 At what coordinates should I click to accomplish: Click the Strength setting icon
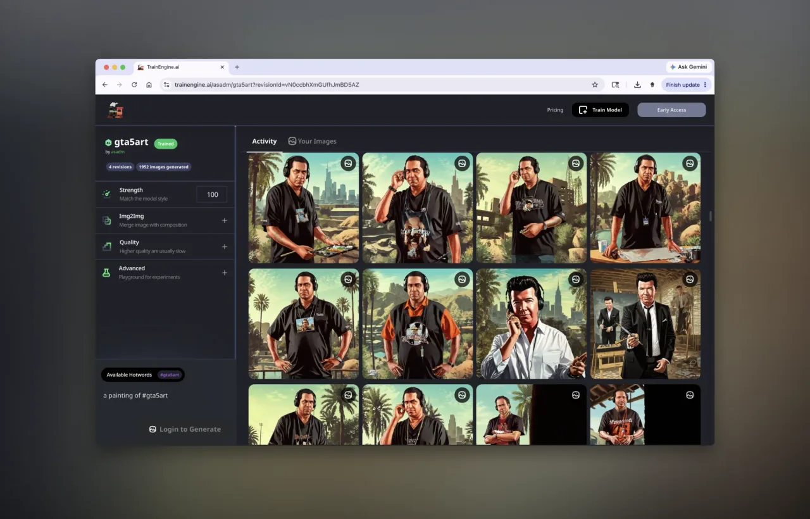[x=107, y=194]
